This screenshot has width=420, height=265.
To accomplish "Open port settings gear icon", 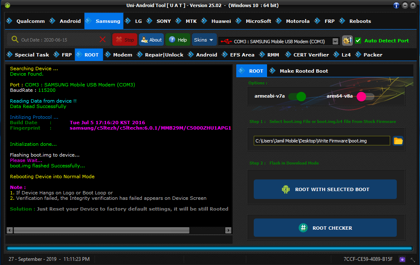I will click(x=347, y=41).
